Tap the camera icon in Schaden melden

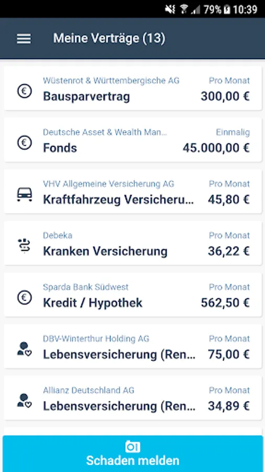132,447
